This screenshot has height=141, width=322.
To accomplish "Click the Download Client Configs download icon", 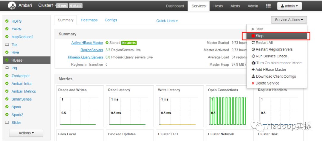I will click(253, 76).
